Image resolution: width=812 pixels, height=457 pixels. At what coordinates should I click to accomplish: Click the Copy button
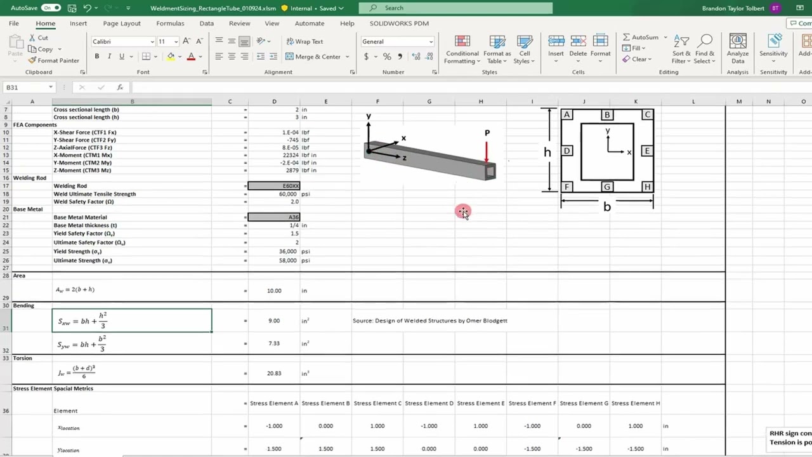(x=41, y=50)
